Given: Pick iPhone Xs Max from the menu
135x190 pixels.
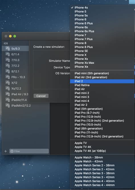Looking at the screenshot, I should point(102,63).
